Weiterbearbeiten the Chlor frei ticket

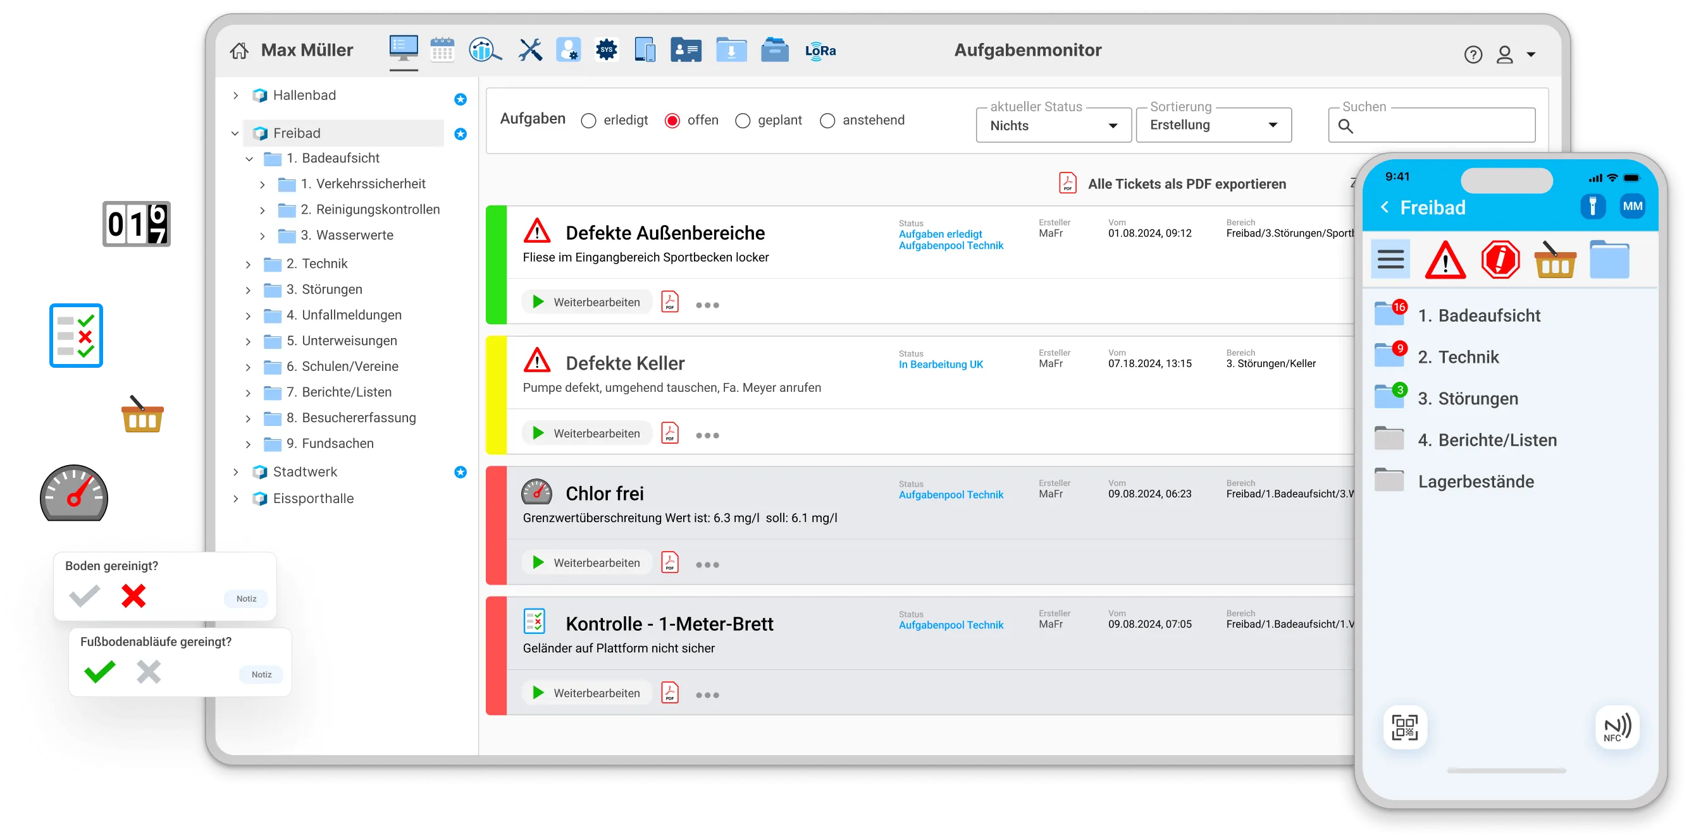tap(586, 563)
